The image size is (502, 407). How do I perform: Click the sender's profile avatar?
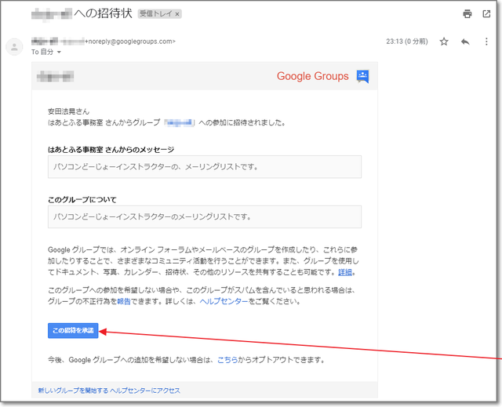tap(13, 47)
